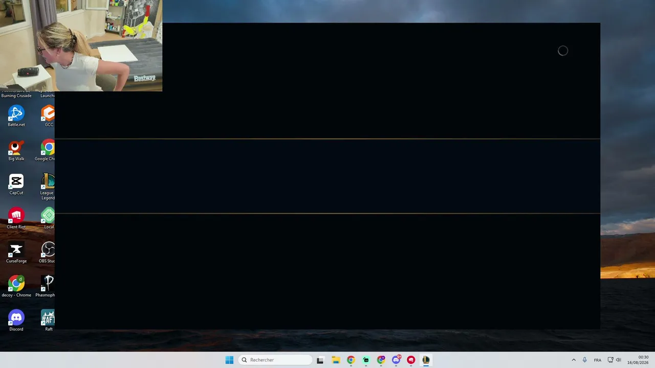Select the OBS Studio desktop shortcut
This screenshot has width=655, height=368.
tap(47, 252)
